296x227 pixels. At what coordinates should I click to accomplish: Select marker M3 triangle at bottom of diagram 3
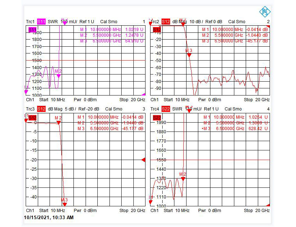(x=65, y=204)
